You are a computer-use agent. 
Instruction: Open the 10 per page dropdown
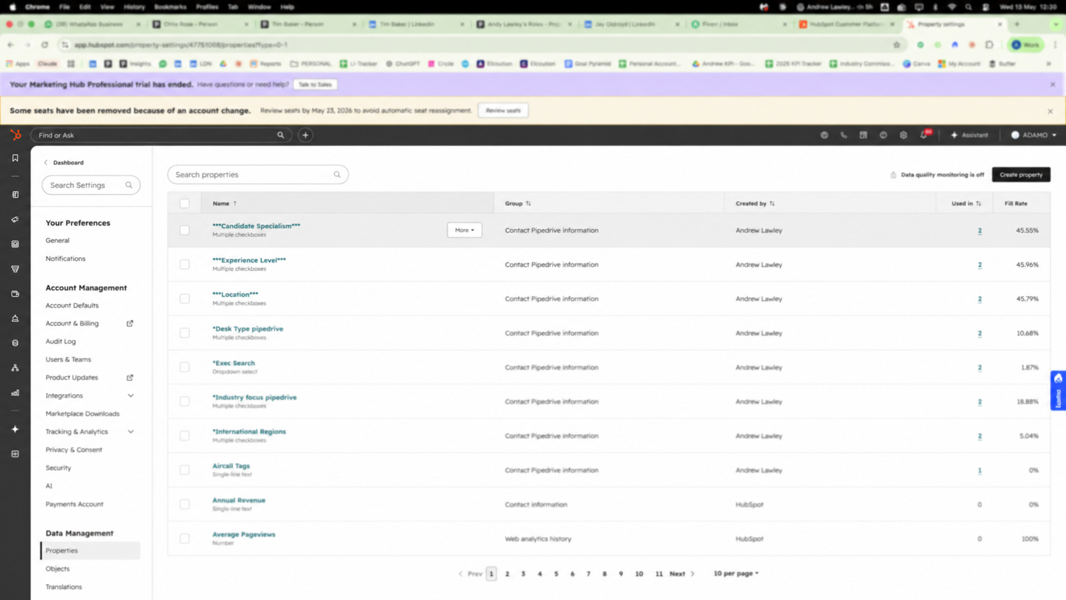(x=736, y=573)
